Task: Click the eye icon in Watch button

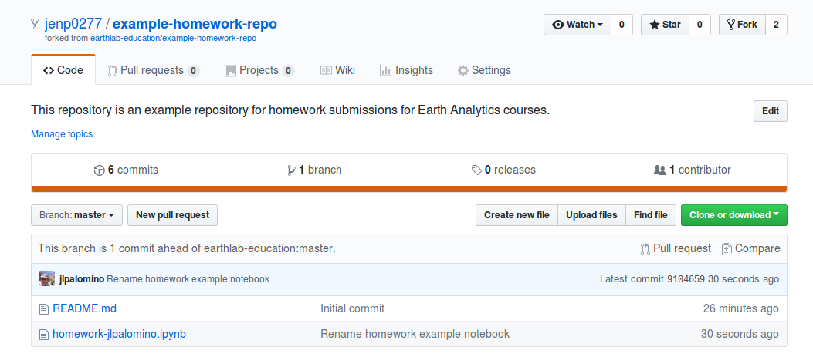Action: (558, 25)
